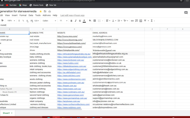Open vertical align dropdown
This screenshot has height=118, width=190.
tap(114, 21)
